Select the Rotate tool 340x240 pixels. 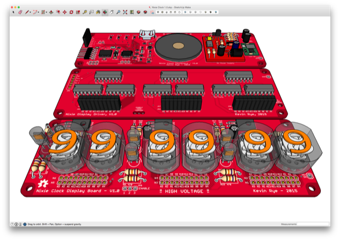click(x=71, y=13)
